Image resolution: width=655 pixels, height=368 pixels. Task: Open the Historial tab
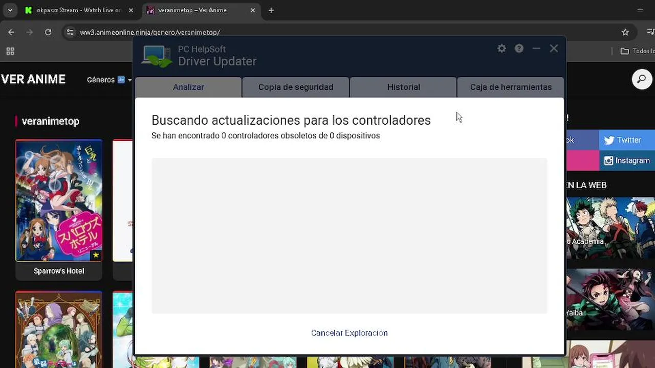[x=403, y=87]
